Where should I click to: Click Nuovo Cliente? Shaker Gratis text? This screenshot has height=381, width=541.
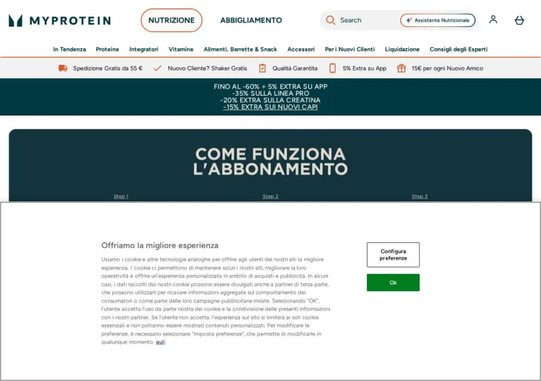pos(207,68)
